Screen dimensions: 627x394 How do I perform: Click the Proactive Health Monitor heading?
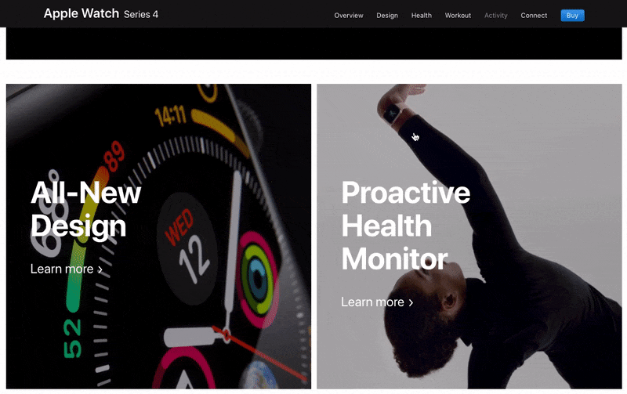coord(405,226)
